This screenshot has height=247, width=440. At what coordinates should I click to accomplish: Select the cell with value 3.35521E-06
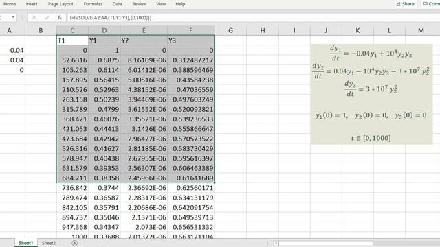[x=144, y=119]
